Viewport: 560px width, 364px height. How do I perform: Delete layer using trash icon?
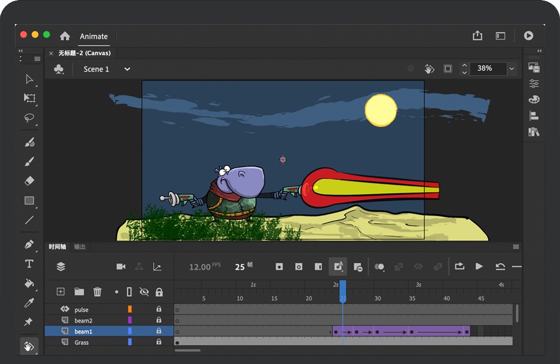(x=98, y=292)
